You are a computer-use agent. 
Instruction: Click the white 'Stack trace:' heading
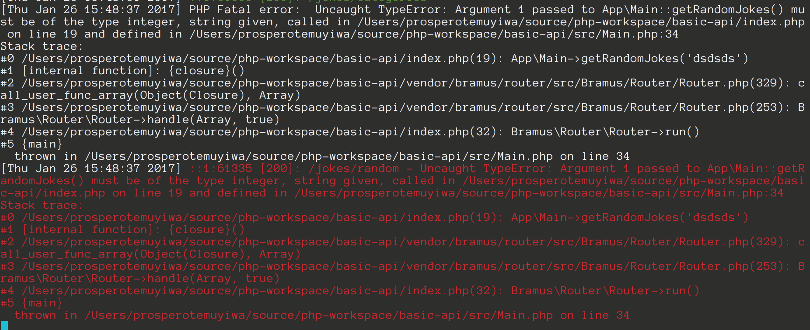point(42,46)
